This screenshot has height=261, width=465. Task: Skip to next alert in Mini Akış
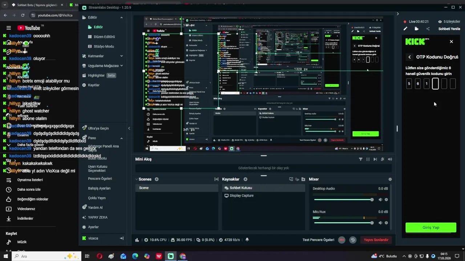coord(375,159)
